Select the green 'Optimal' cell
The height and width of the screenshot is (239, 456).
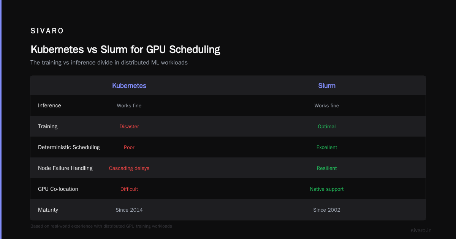point(327,126)
